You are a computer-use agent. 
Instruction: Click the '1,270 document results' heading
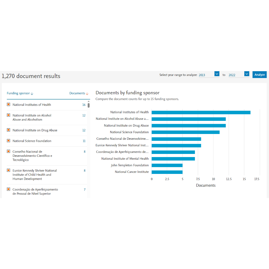pos(31,76)
